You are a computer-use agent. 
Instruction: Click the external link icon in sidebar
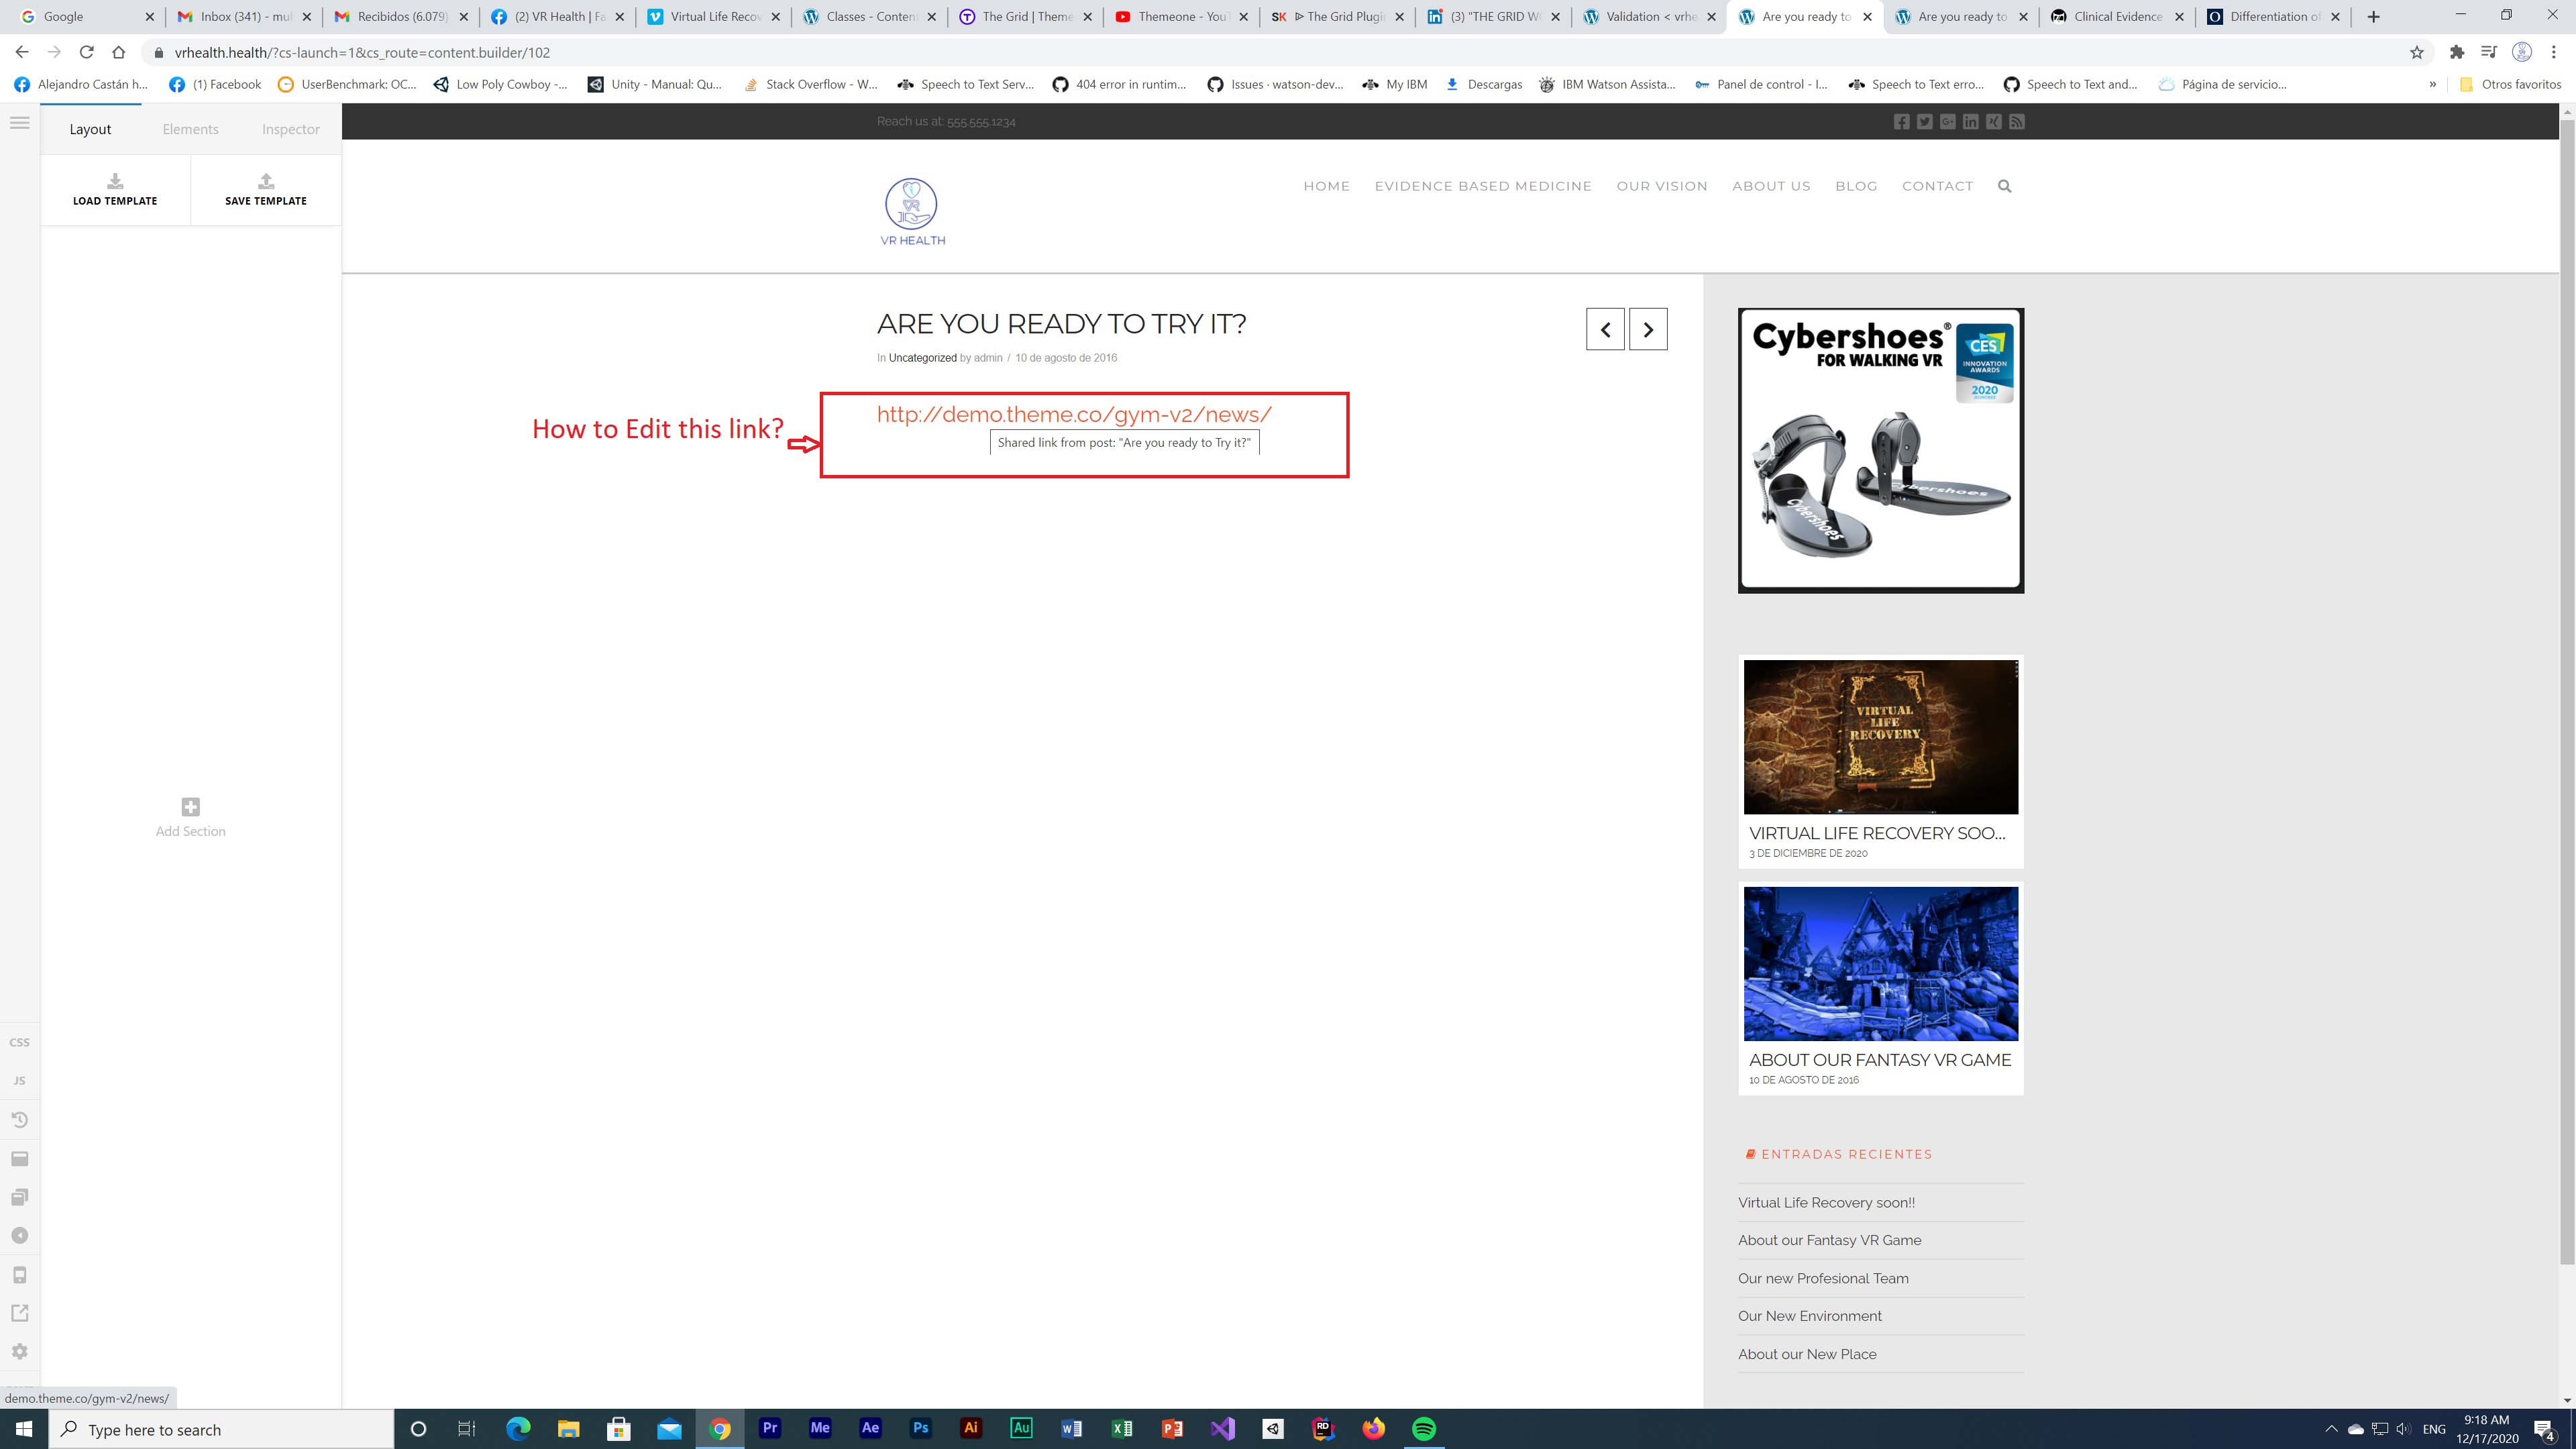point(19,1313)
